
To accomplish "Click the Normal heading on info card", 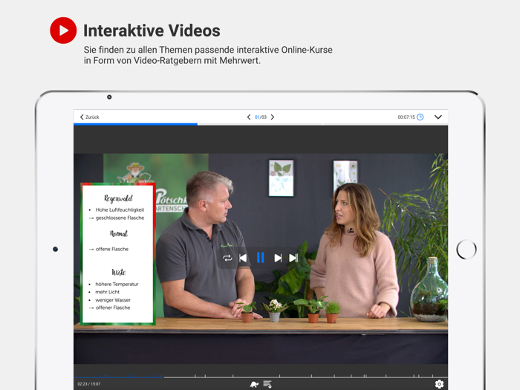I will coord(119,233).
